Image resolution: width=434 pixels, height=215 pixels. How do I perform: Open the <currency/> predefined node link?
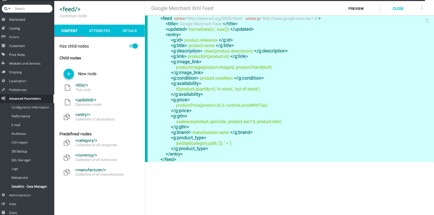(86, 155)
